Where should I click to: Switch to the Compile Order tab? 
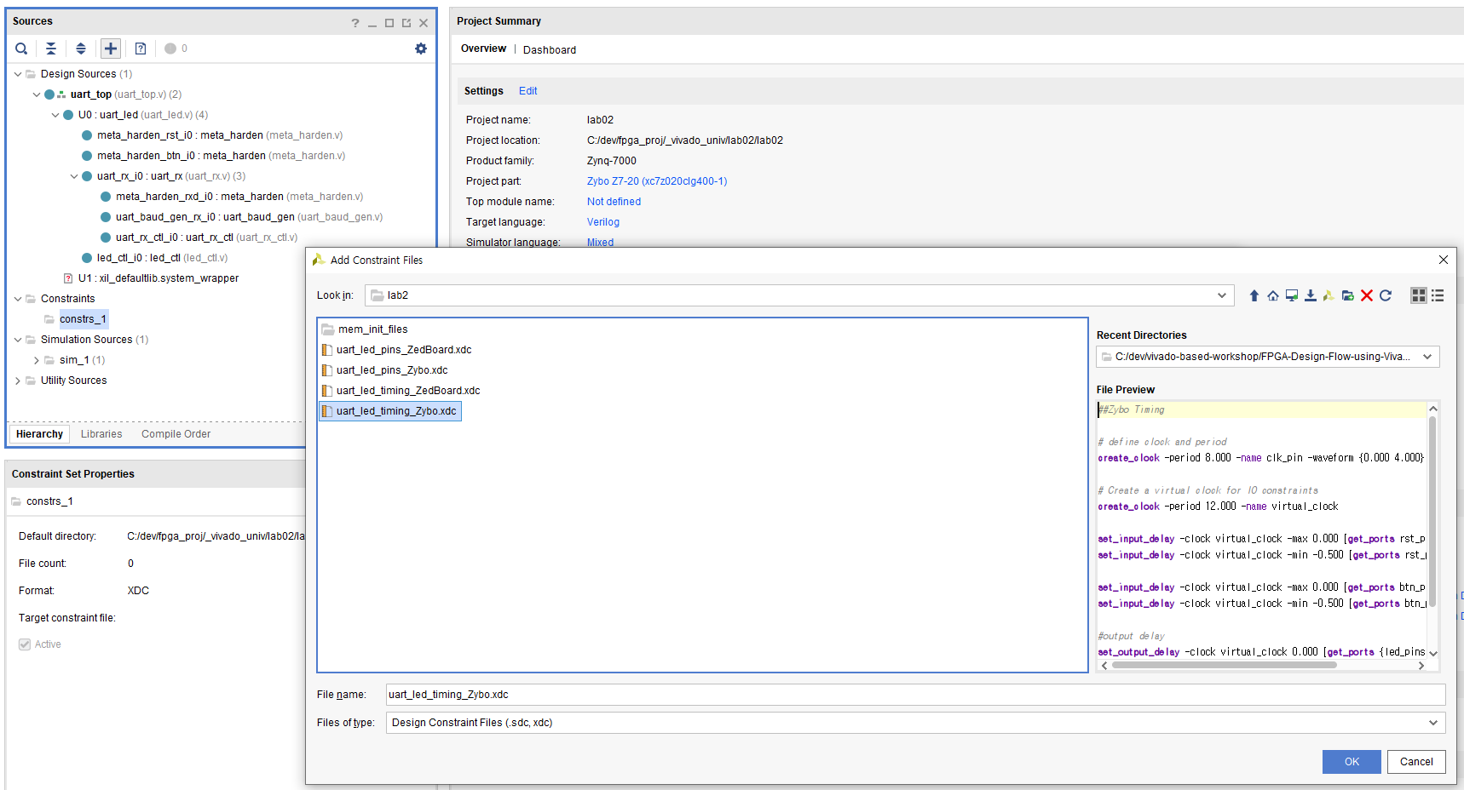(x=176, y=434)
